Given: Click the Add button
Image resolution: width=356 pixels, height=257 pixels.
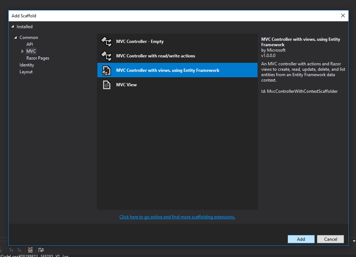Looking at the screenshot, I should coord(301,239).
